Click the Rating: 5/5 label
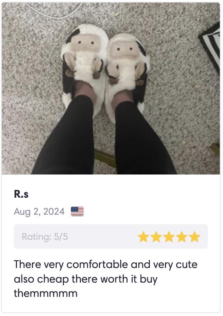This screenshot has height=316, width=223. [x=45, y=237]
